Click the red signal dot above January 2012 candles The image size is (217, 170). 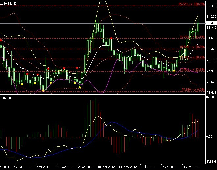point(77,68)
